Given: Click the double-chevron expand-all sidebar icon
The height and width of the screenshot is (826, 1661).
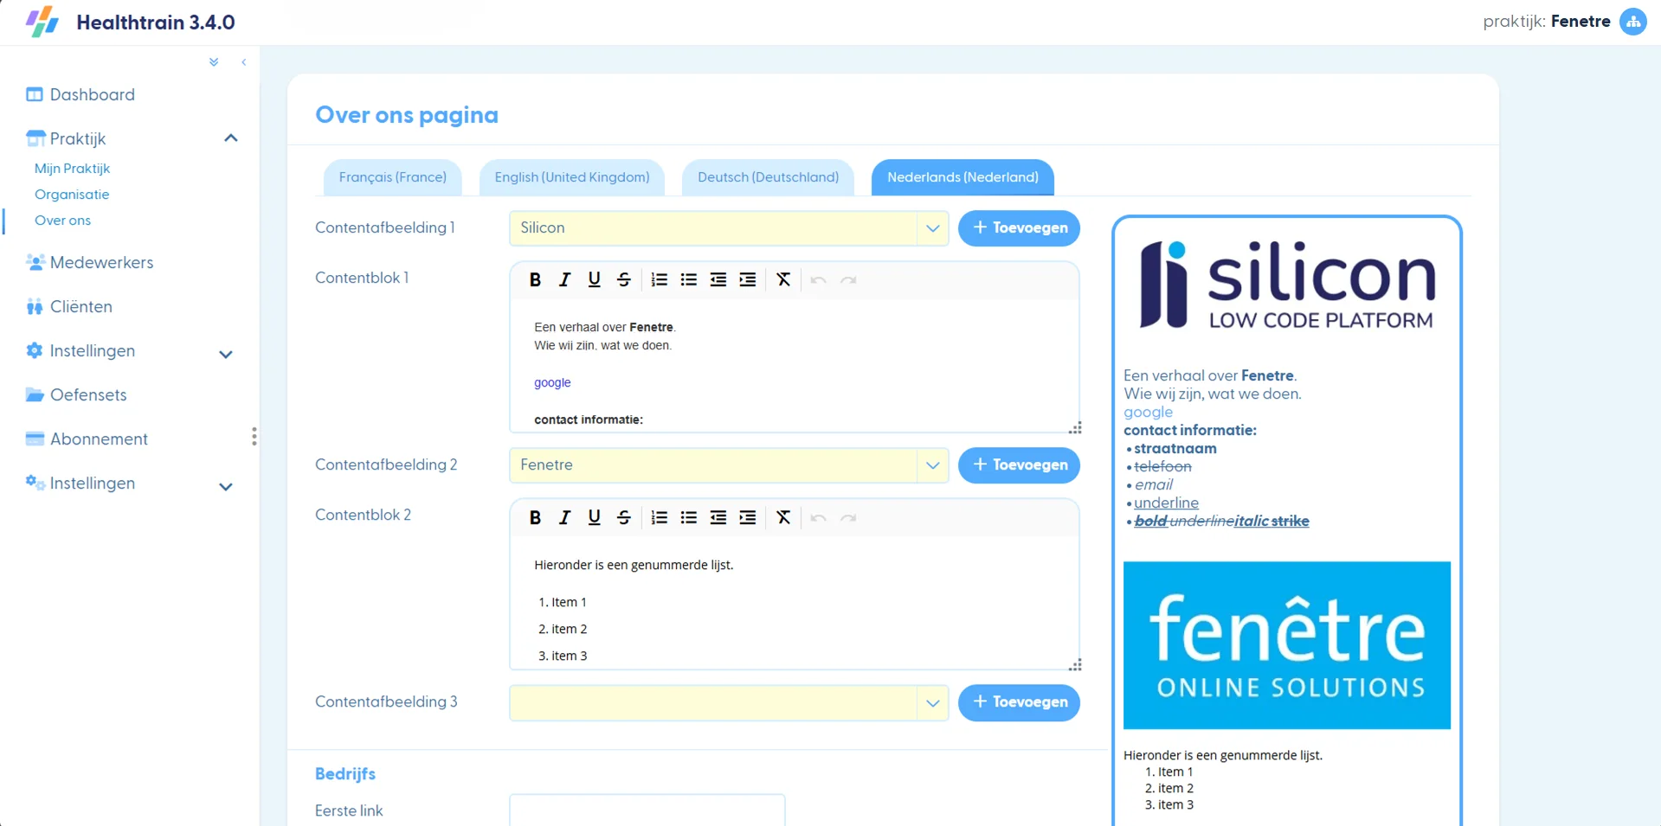Looking at the screenshot, I should [214, 62].
